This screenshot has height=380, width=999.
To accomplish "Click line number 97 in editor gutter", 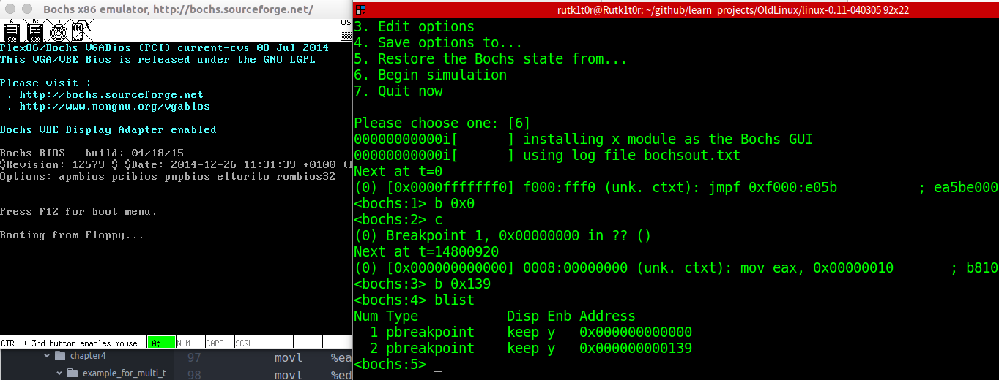I will (x=194, y=357).
